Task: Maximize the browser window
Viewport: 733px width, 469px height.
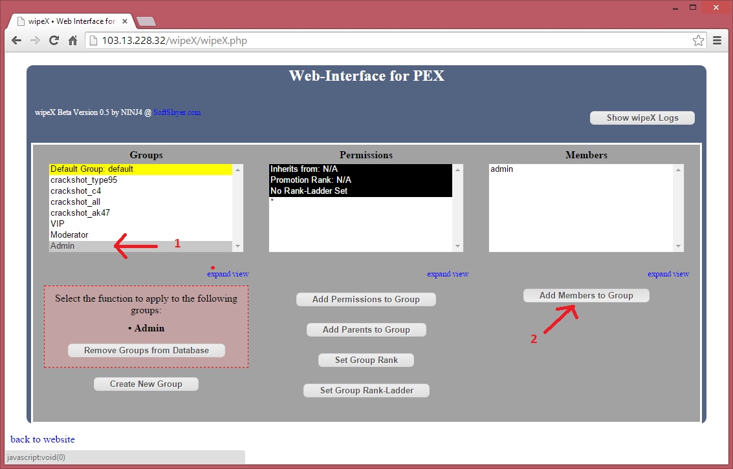Action: (693, 7)
